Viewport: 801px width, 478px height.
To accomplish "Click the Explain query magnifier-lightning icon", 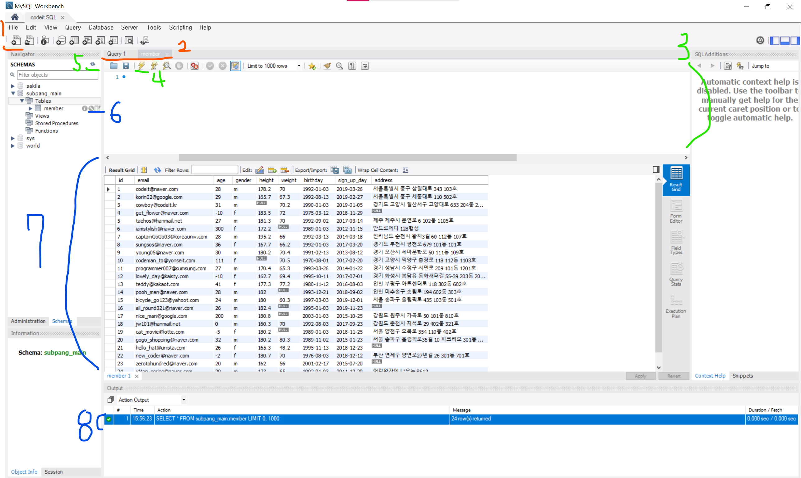I will pos(166,66).
